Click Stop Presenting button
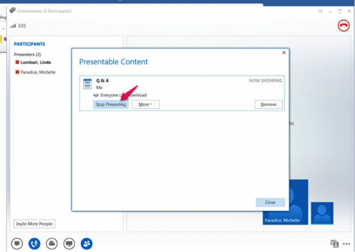 click(111, 104)
